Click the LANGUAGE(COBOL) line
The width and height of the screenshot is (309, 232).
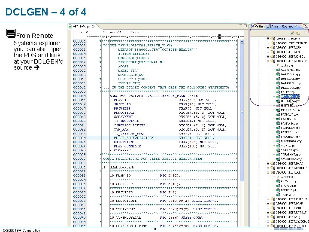tap(133, 58)
